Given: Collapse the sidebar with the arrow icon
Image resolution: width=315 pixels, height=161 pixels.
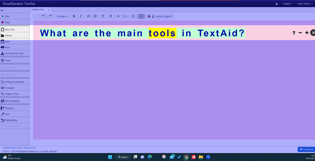Looking at the screenshot, I should (3, 10).
